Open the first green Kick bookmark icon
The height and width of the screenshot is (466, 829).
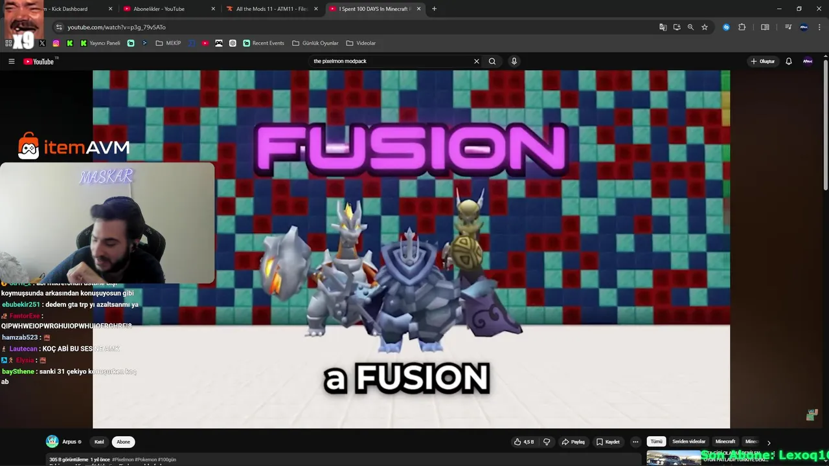(70, 43)
